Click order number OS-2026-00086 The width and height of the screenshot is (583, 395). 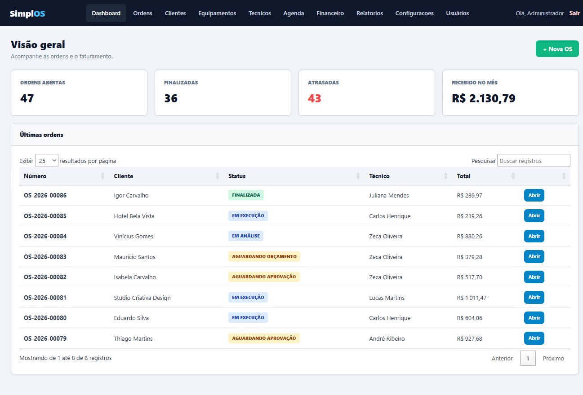(45, 196)
